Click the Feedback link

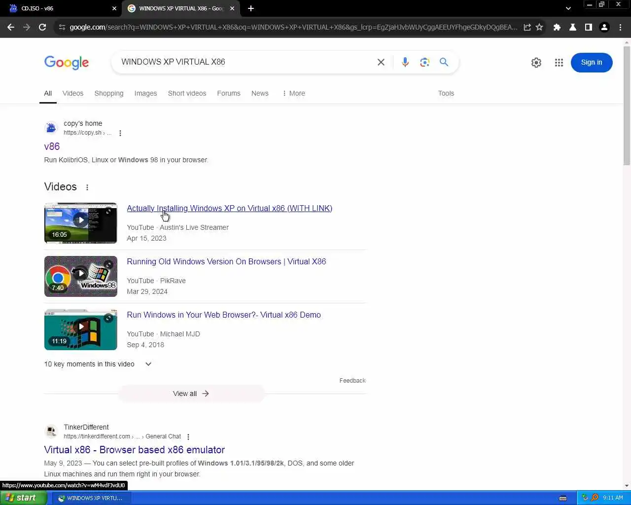tap(352, 381)
